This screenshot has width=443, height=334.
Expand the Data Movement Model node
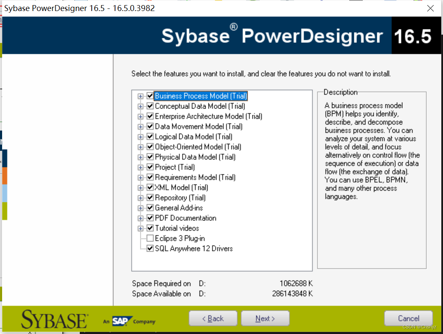[x=140, y=127]
